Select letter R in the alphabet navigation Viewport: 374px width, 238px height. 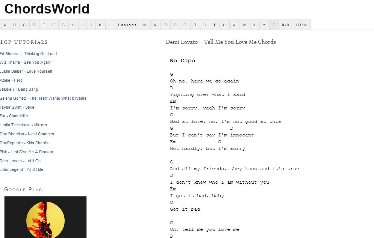(x=195, y=25)
